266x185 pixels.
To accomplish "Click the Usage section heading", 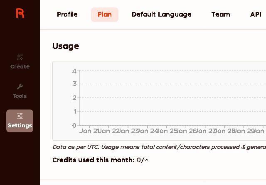I will (66, 46).
